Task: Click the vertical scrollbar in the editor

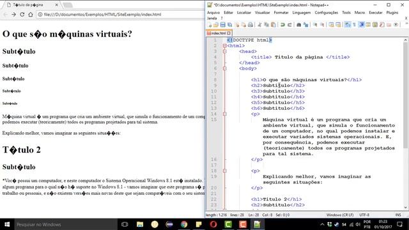Action: [x=405, y=95]
